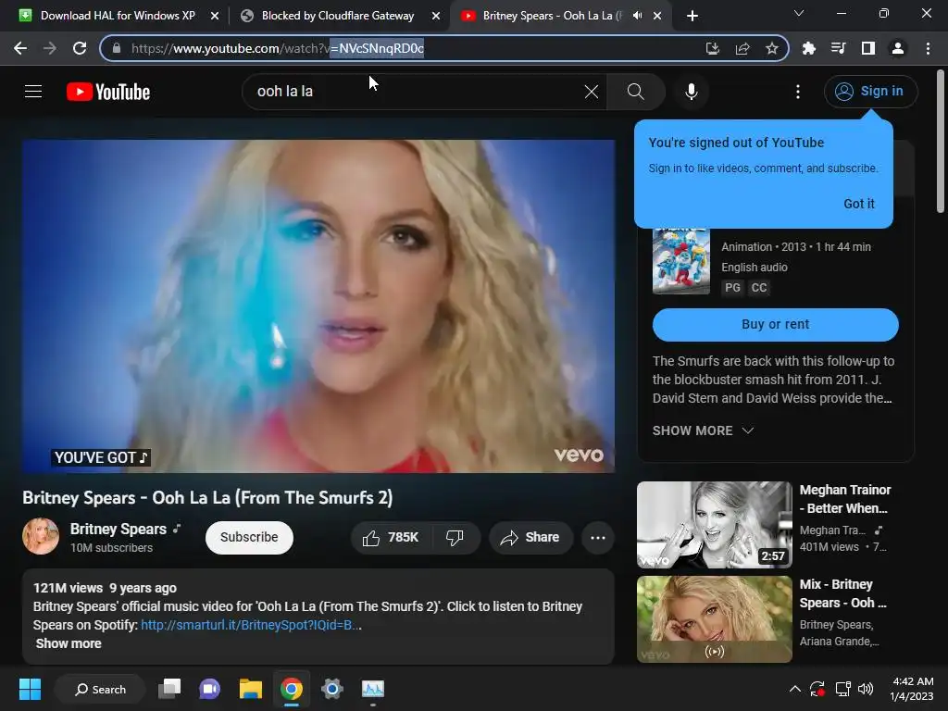
Task: Click the install app icon in address bar
Action: tap(713, 48)
